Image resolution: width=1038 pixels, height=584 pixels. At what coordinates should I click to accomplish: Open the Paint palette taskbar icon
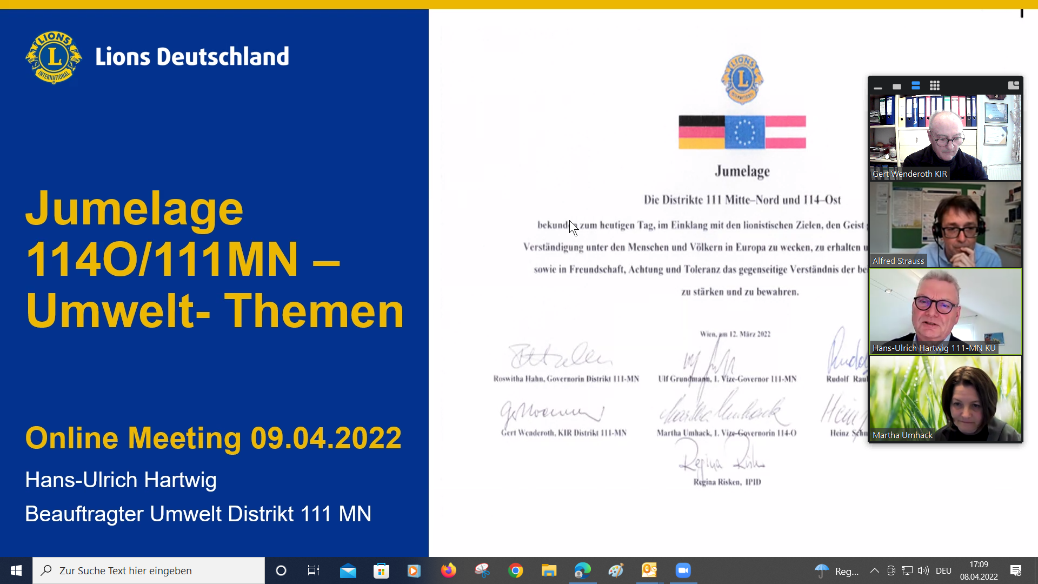616,570
